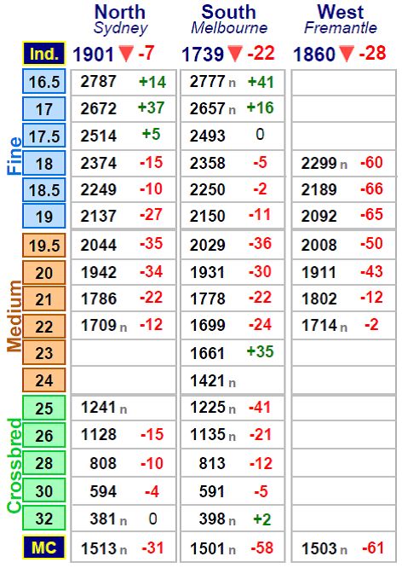The width and height of the screenshot is (402, 568).
Task: Open the North Sydney column heading
Action: pyautogui.click(x=120, y=20)
